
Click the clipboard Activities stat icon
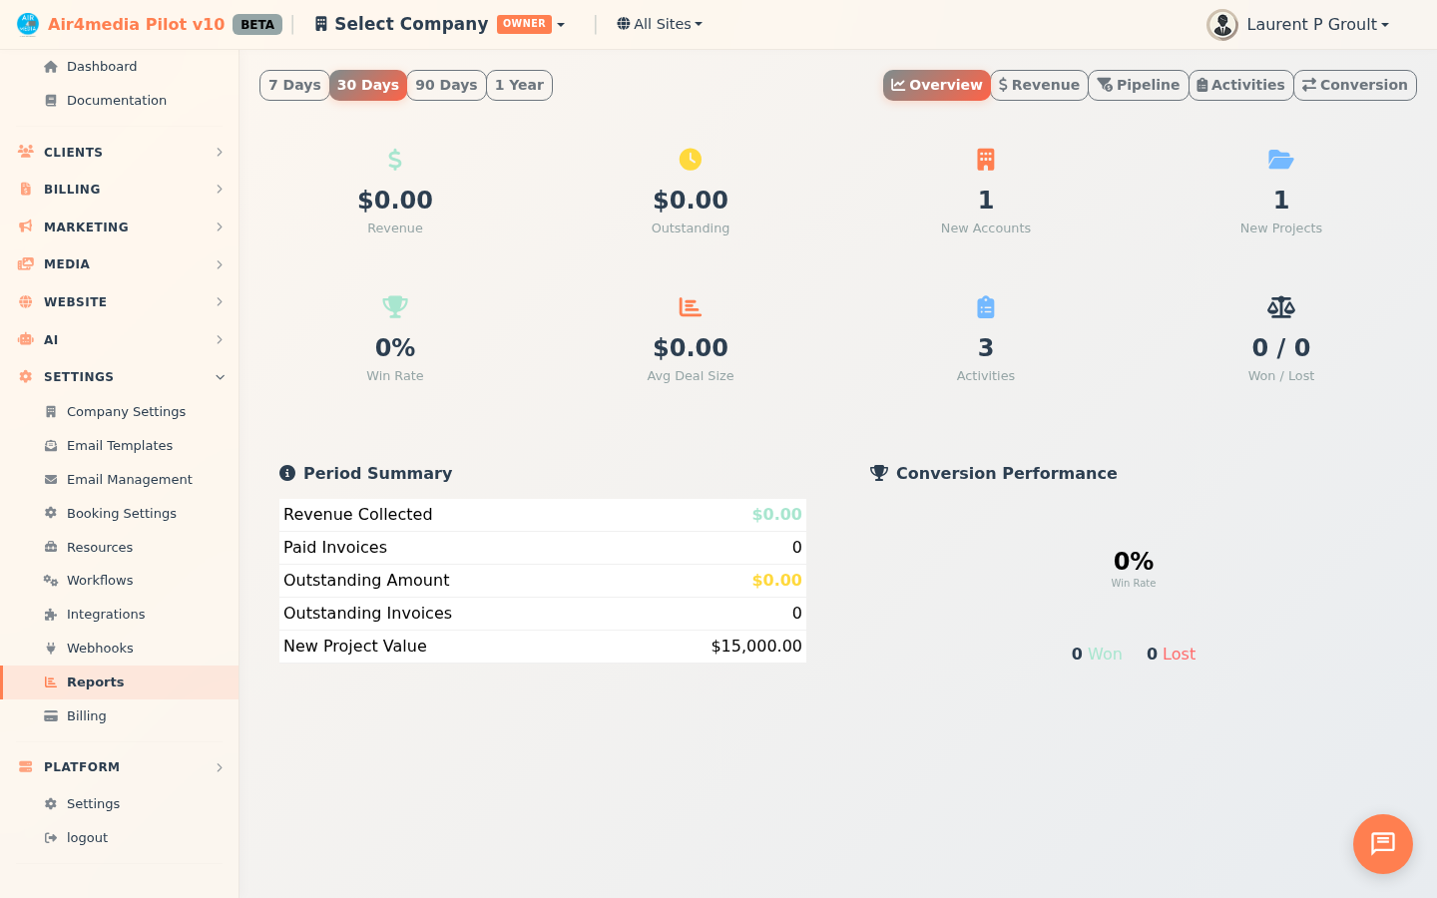pos(986,307)
